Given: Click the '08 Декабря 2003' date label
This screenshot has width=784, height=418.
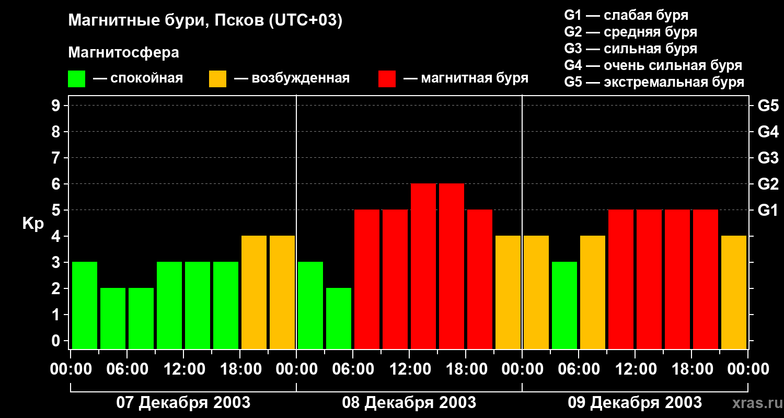Looking at the screenshot, I should (x=409, y=403).
